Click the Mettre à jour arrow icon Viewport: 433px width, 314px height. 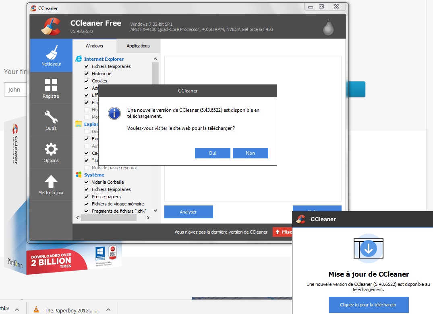(x=51, y=181)
